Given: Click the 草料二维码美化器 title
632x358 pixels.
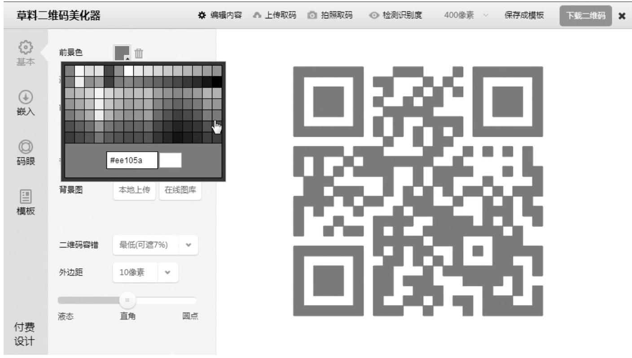Looking at the screenshot, I should [58, 16].
